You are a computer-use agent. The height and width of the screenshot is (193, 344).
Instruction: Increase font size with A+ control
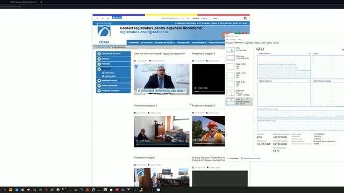coord(188,18)
